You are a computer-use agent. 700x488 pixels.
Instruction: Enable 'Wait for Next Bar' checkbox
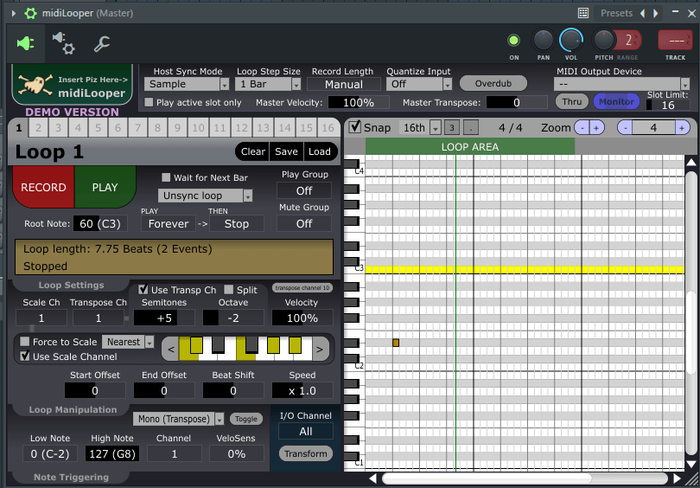pos(167,177)
